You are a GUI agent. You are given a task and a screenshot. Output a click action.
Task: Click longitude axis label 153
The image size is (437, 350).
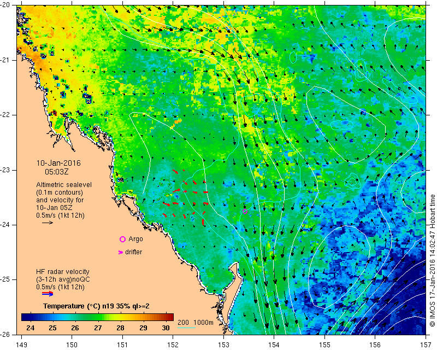(x=223, y=345)
